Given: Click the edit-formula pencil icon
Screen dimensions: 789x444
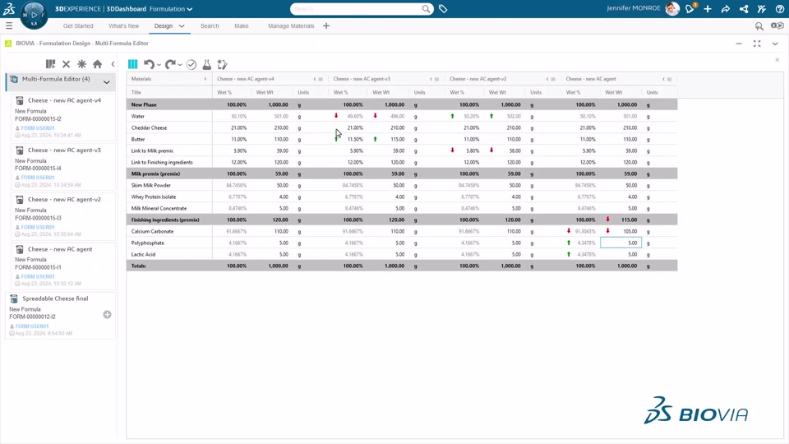Looking at the screenshot, I should (x=223, y=64).
